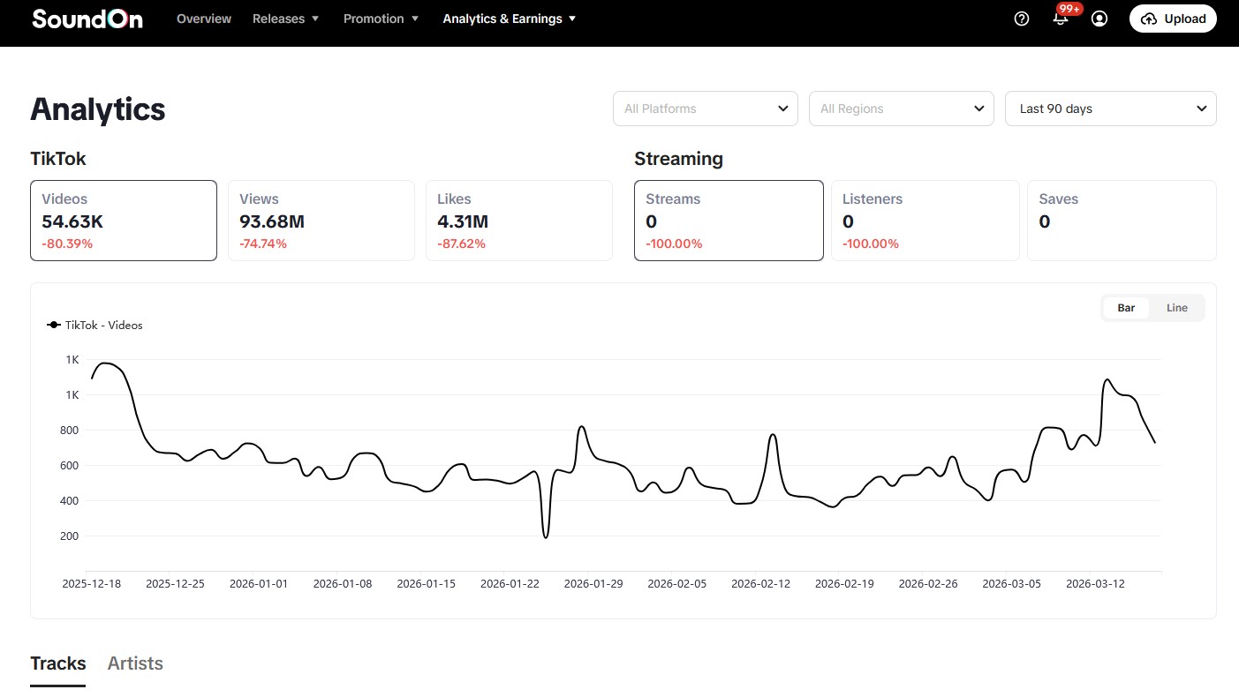
Task: Click the TikTok - Videos legend marker
Action: [x=53, y=325]
